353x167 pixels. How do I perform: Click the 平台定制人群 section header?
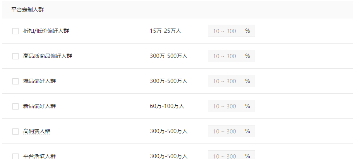point(27,10)
